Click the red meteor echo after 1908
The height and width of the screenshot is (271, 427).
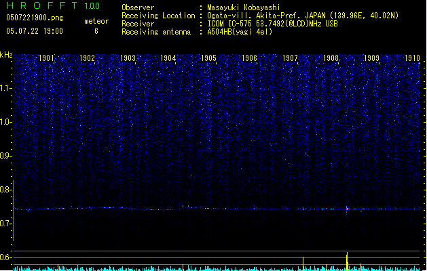click(x=347, y=209)
